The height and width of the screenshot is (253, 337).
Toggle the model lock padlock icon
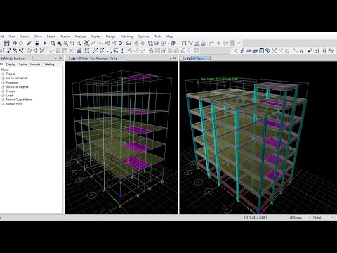click(37, 43)
